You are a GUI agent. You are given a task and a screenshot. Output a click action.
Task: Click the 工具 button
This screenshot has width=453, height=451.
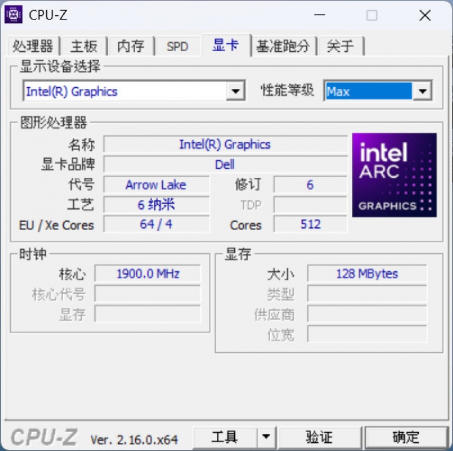225,437
